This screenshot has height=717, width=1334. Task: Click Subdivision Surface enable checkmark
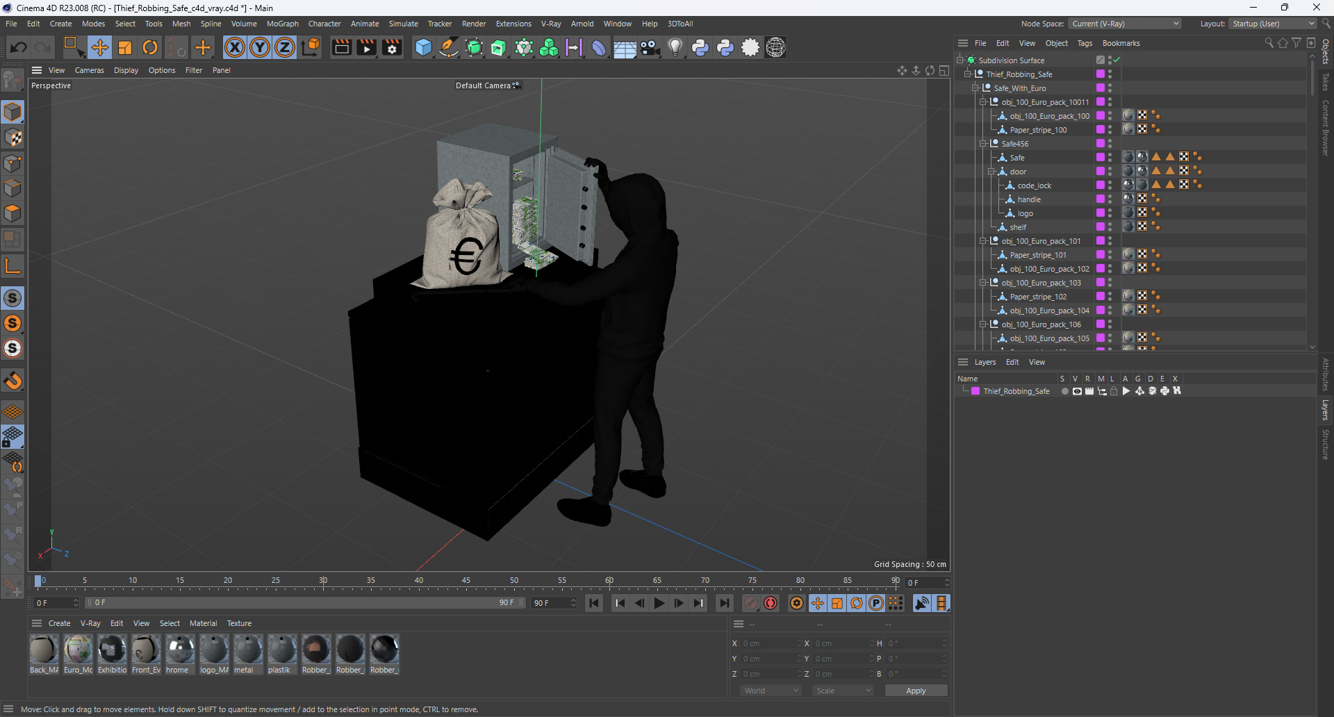[1117, 60]
